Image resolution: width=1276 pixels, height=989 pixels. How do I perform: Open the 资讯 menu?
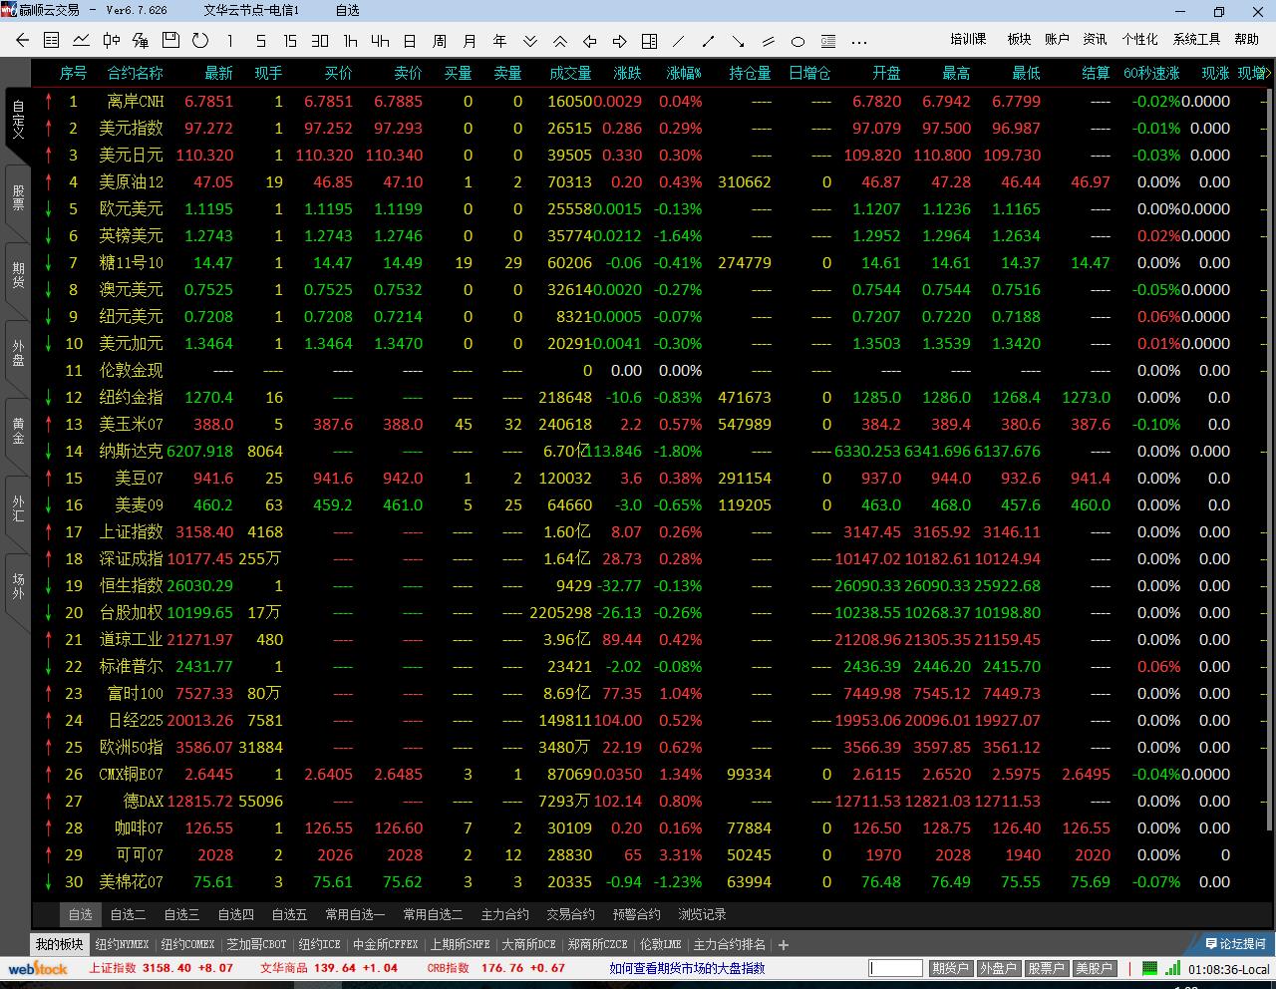(1095, 39)
